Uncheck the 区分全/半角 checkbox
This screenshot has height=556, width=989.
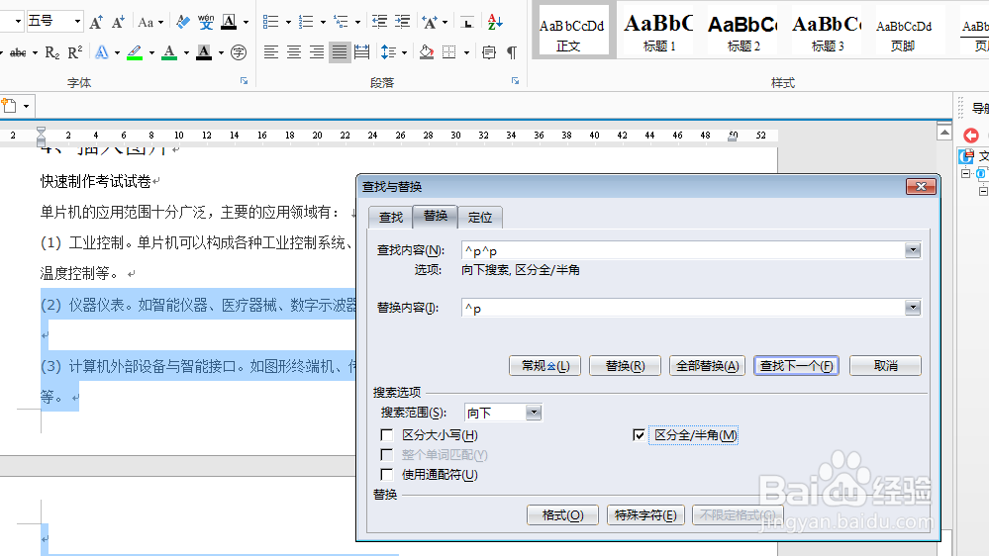click(639, 435)
